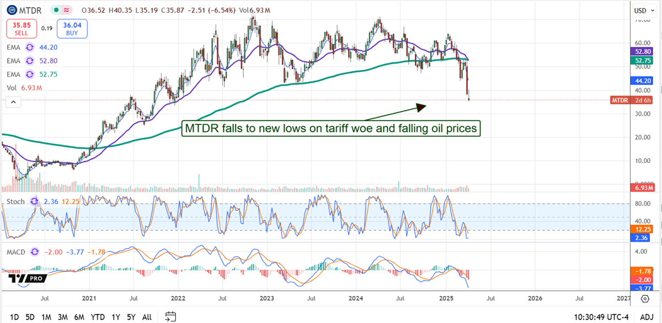This screenshot has width=662, height=323.
Task: Switch to the YTD time range
Action: pyautogui.click(x=98, y=317)
